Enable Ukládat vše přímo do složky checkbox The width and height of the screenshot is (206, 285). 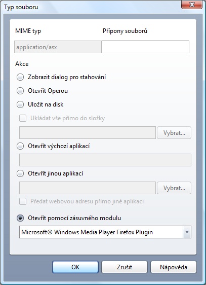coord(23,118)
